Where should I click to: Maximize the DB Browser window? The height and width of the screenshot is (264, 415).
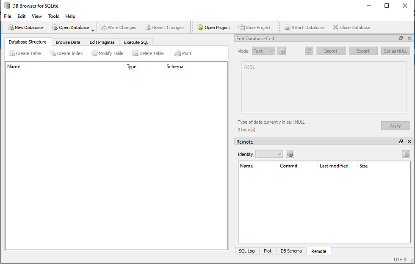(386, 6)
